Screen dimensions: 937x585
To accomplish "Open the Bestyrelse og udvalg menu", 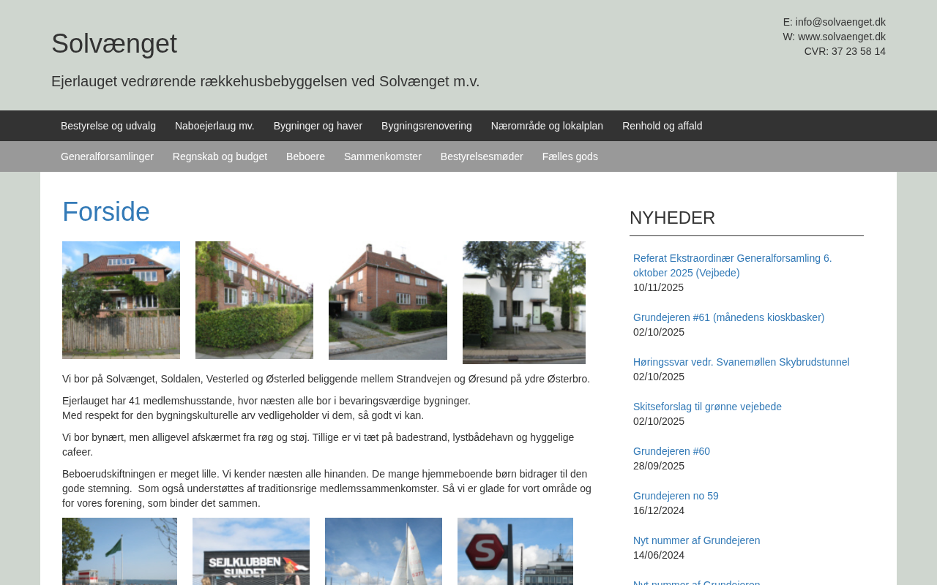I will tap(108, 126).
